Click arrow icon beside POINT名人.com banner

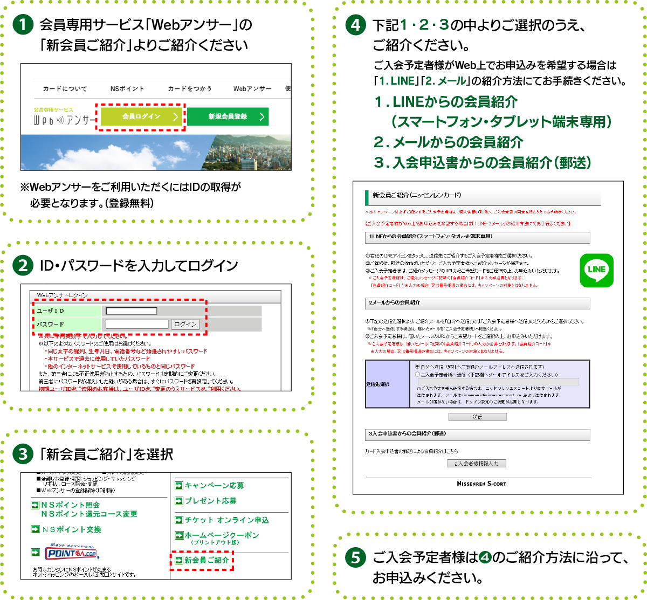[x=36, y=552]
